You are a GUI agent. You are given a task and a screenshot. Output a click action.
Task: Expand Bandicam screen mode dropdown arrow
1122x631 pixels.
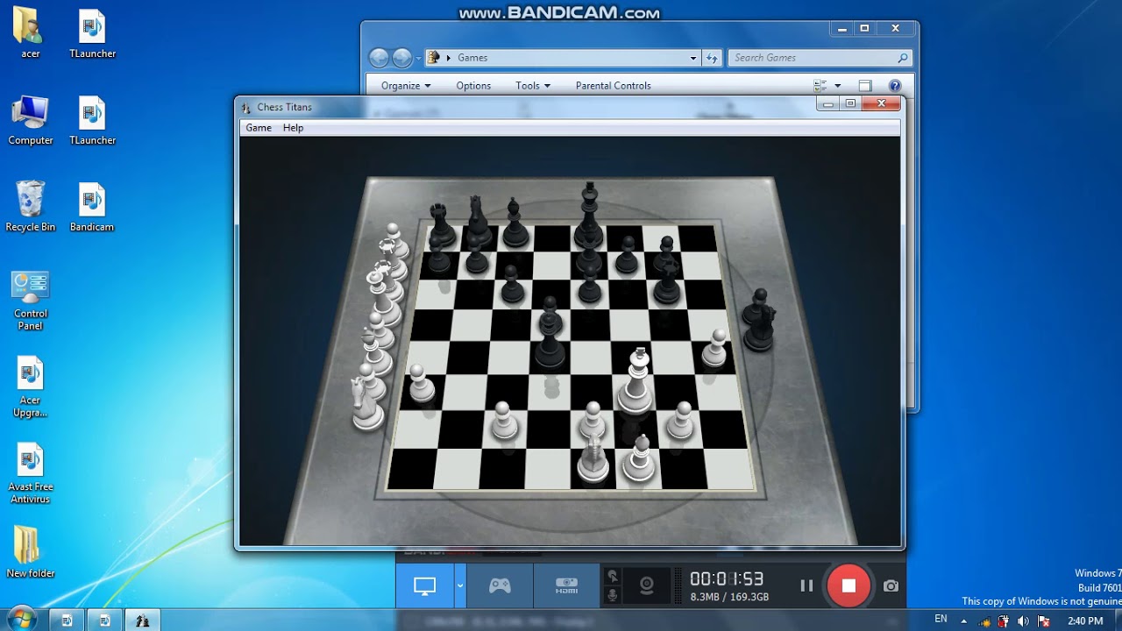click(459, 586)
